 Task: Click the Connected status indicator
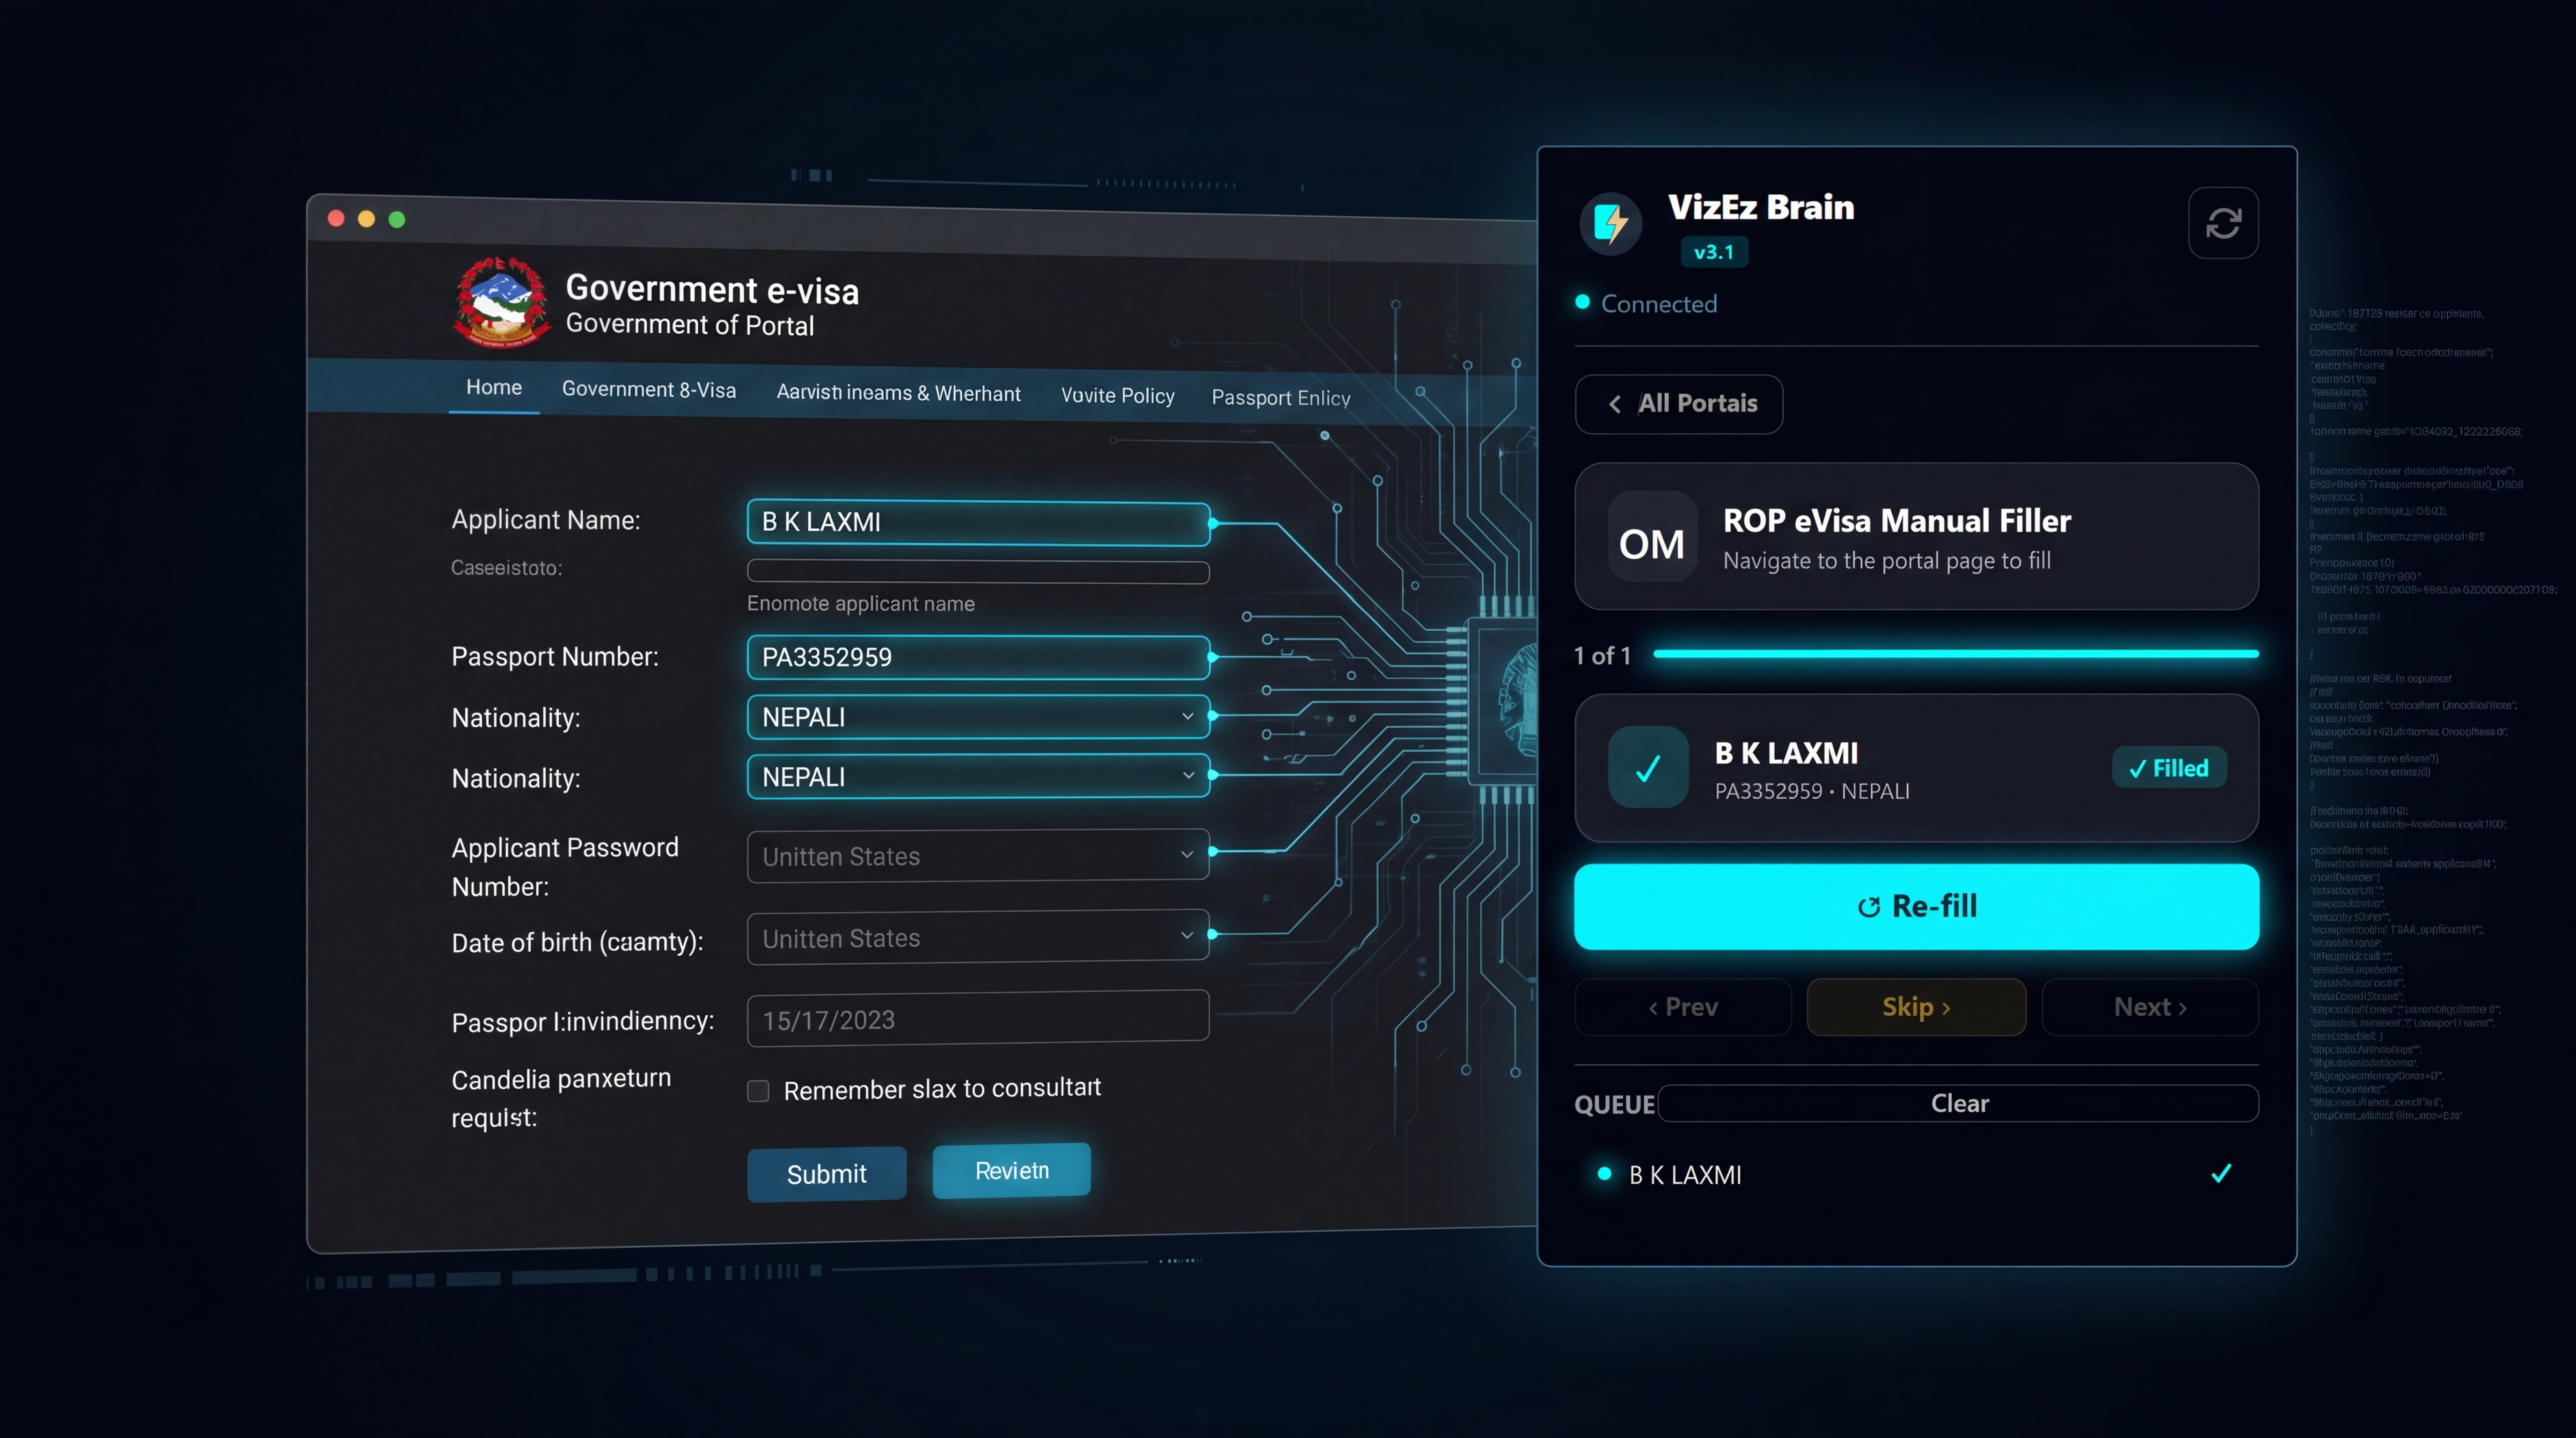click(x=1646, y=303)
